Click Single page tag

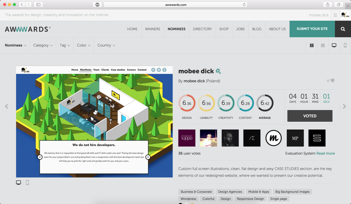tap(279, 199)
